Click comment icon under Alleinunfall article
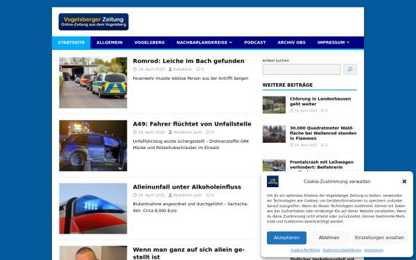 tap(208, 195)
